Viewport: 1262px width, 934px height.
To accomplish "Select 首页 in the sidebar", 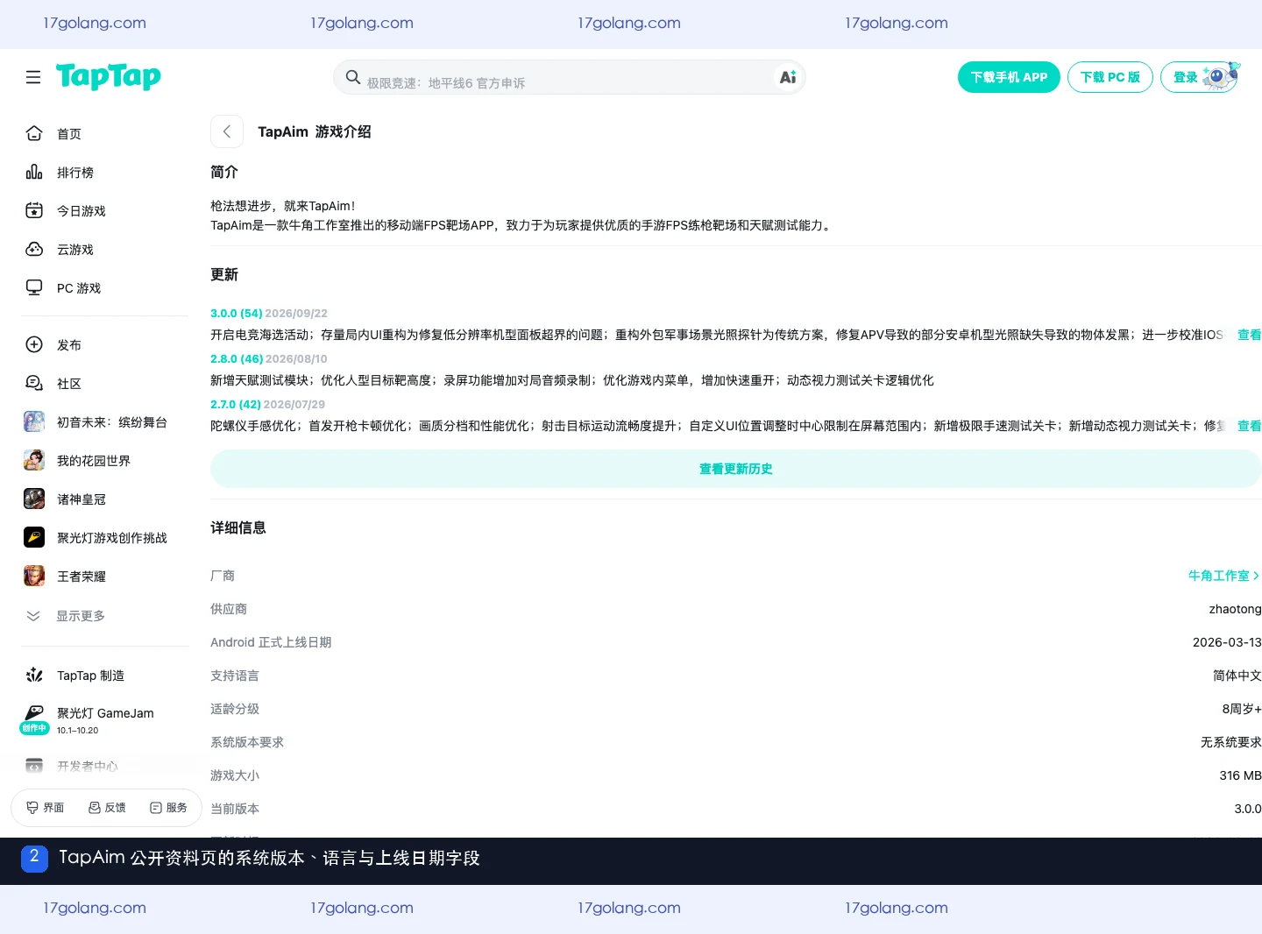I will tap(69, 133).
